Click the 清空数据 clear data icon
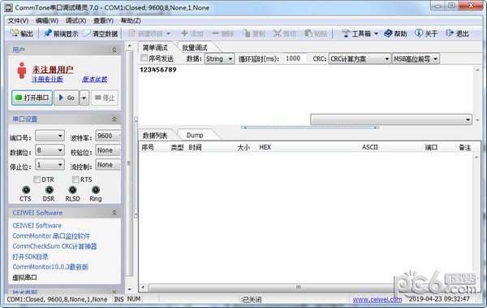 point(87,33)
